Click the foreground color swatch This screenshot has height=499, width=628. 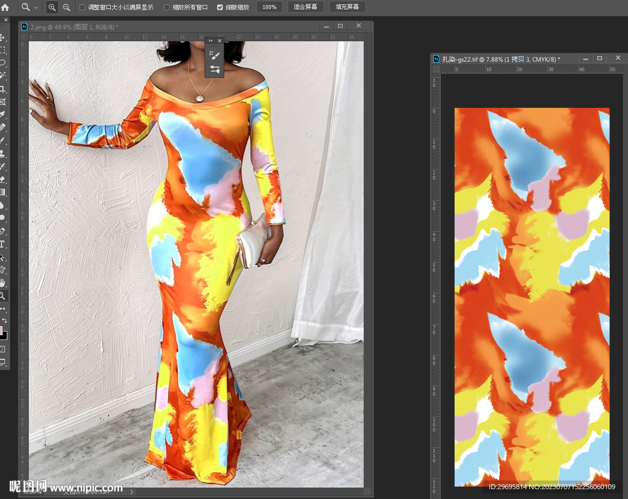click(1, 331)
